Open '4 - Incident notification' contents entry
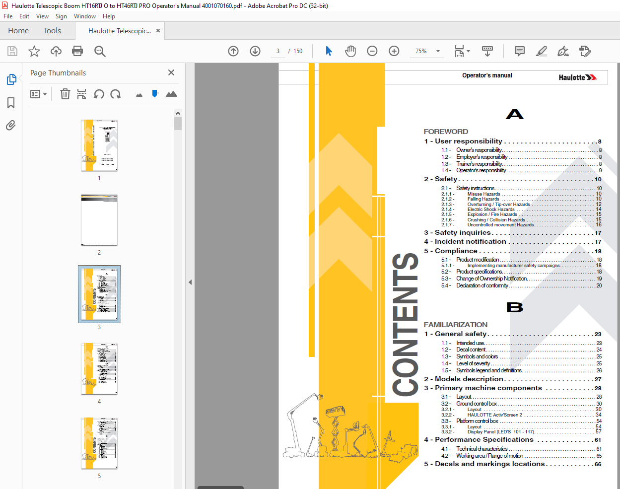Viewport: 620px width, 489px height. click(x=513, y=242)
